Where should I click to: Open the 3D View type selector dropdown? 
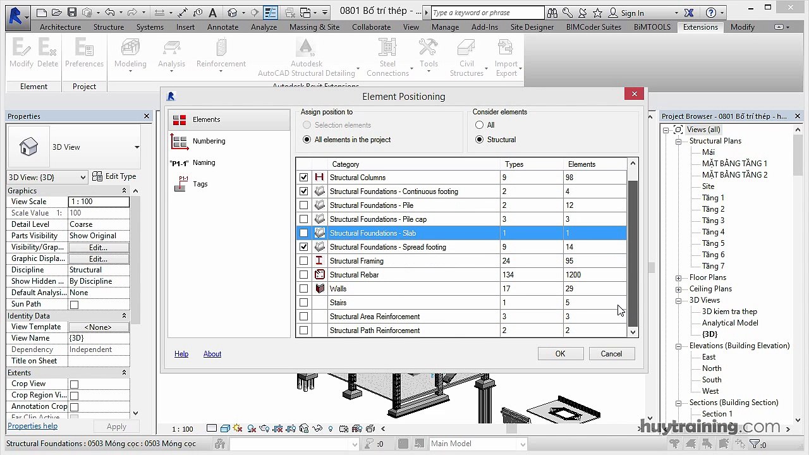coord(137,147)
